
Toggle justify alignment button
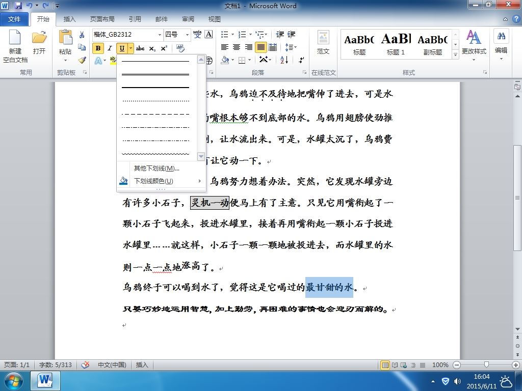point(260,47)
